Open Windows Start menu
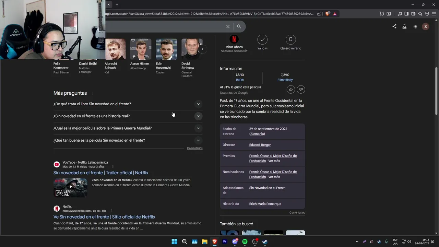The image size is (439, 247). (x=174, y=242)
